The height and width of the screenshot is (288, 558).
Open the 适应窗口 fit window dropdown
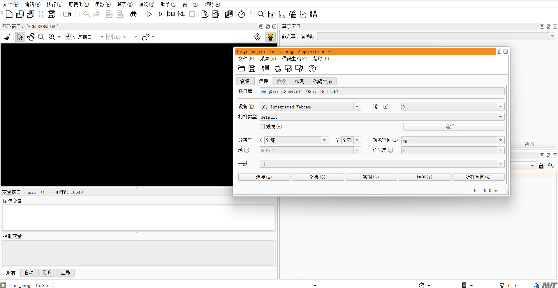click(x=102, y=37)
